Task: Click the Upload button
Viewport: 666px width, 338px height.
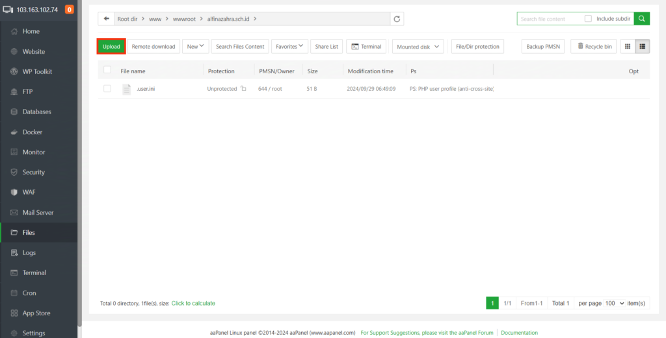Action: point(111,46)
